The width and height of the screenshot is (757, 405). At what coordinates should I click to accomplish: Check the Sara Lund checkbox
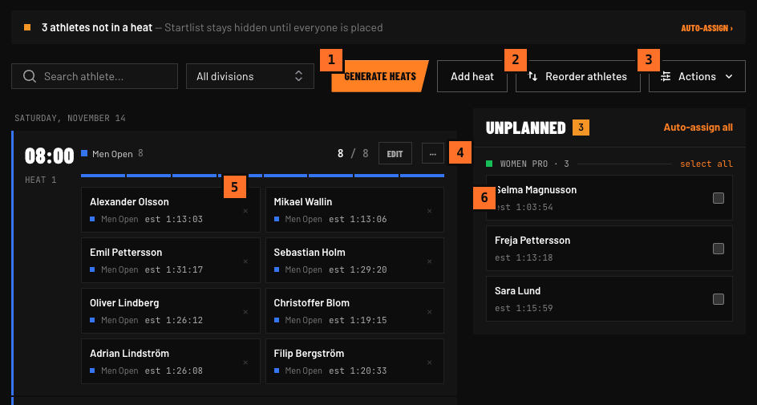click(x=719, y=299)
